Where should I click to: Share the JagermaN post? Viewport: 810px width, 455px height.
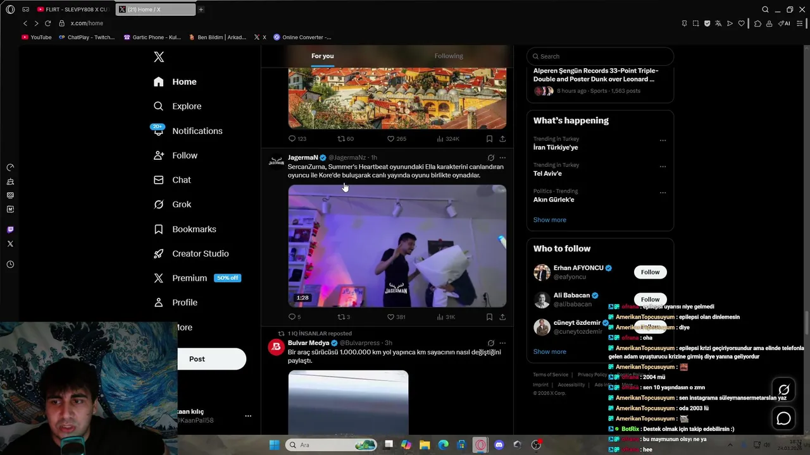tap(502, 317)
